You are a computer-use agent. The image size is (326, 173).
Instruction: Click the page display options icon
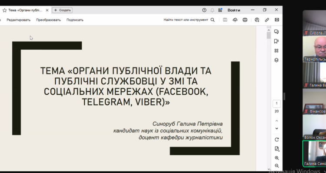[277, 149]
